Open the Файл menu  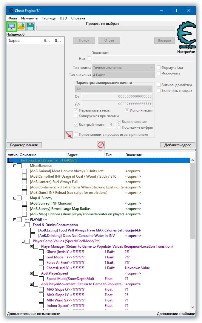pos(13,18)
